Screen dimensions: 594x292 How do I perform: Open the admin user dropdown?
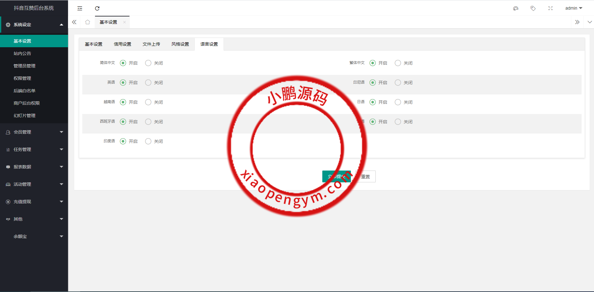574,8
